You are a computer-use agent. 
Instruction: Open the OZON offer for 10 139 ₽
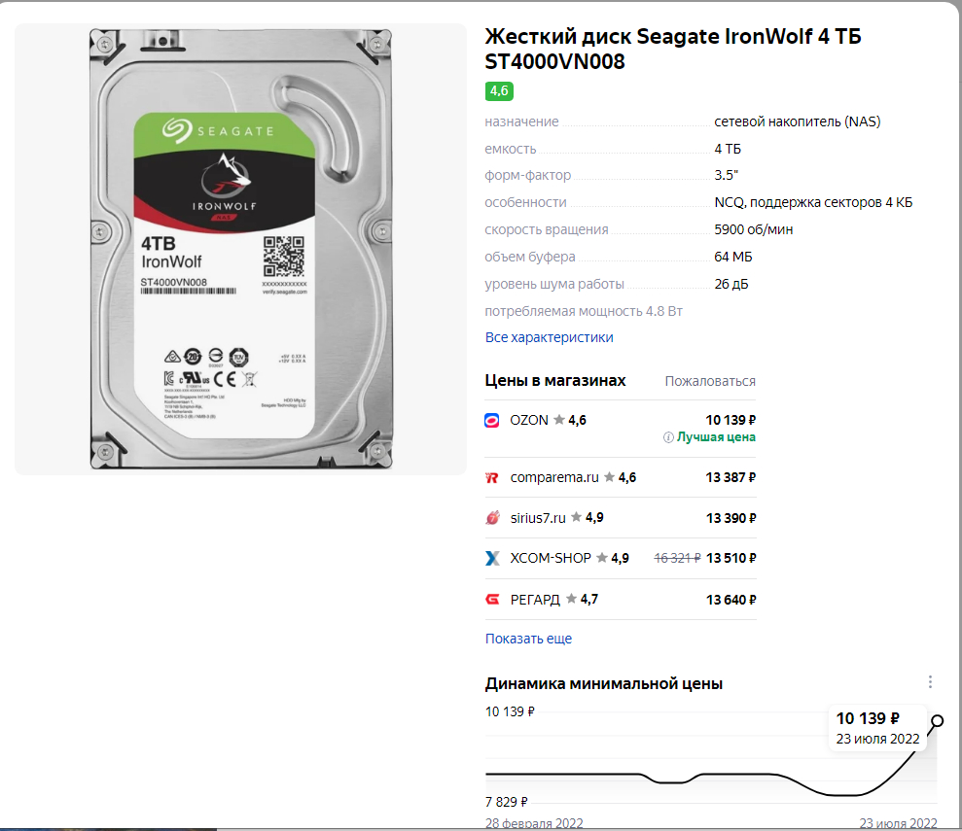(730, 421)
